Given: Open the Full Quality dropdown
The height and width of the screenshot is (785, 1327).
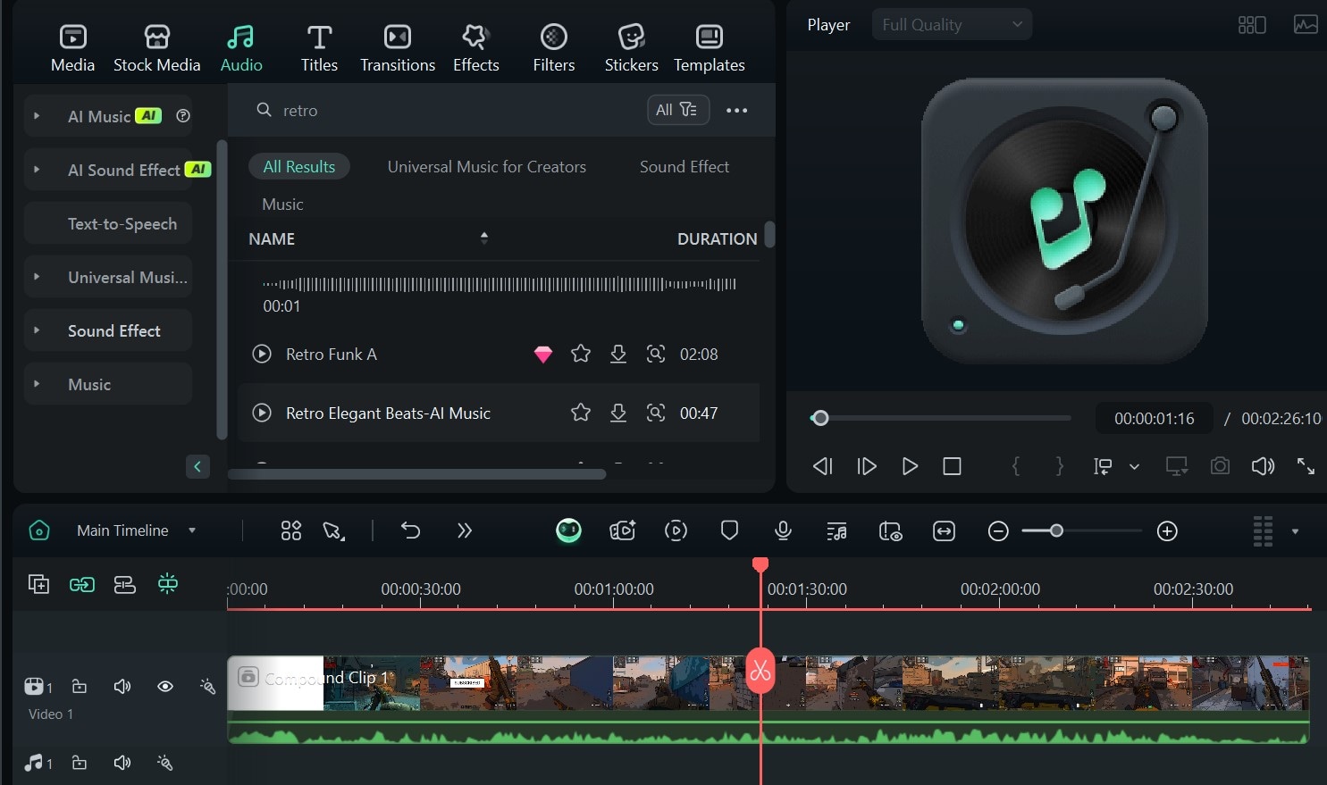Looking at the screenshot, I should coord(952,25).
